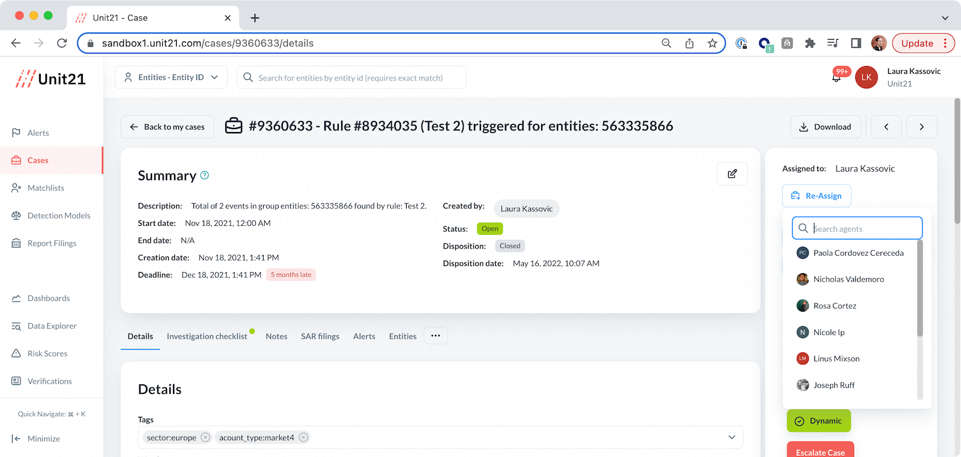Click Back to my cases button

pyautogui.click(x=168, y=127)
